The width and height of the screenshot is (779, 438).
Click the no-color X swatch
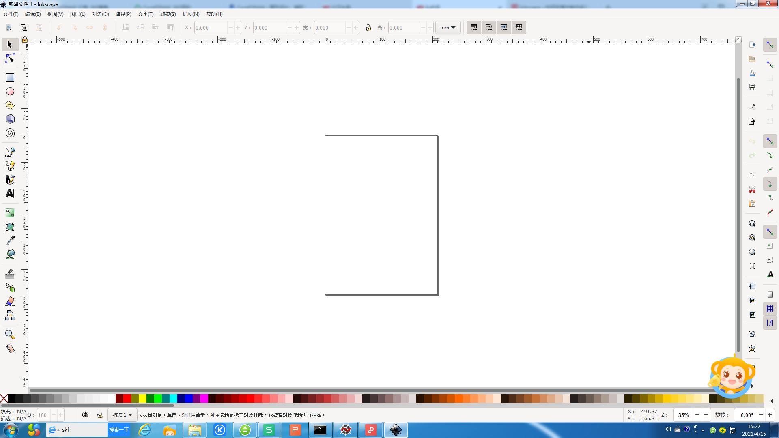[4, 398]
